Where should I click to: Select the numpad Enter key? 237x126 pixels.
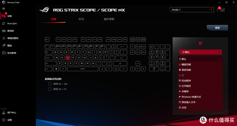(168, 66)
